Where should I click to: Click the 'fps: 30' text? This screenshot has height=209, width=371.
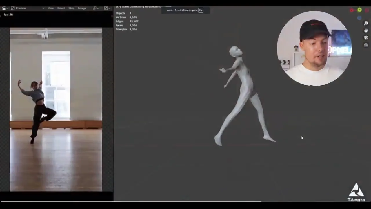(8, 15)
